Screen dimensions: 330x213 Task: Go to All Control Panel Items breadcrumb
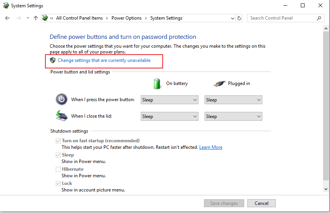click(x=79, y=18)
